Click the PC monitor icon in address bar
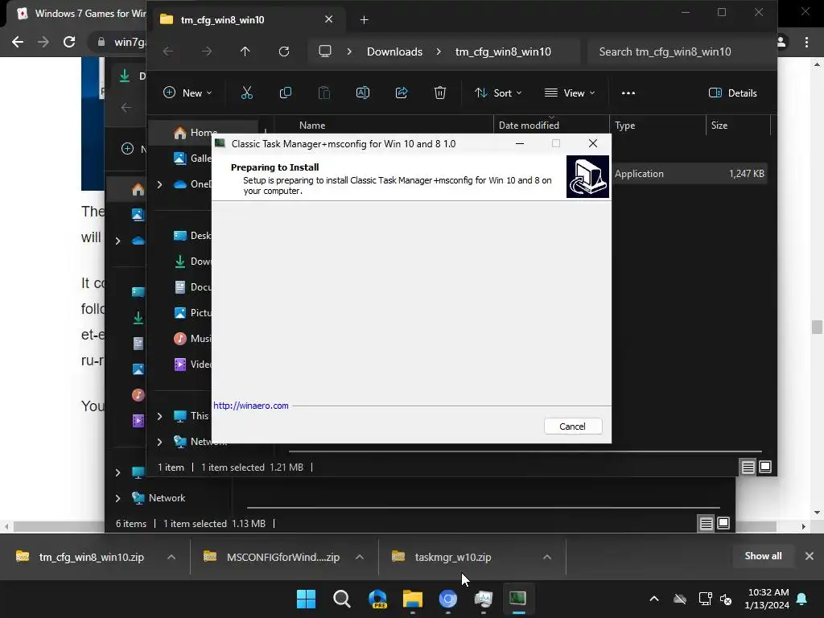This screenshot has height=618, width=824. click(x=325, y=51)
